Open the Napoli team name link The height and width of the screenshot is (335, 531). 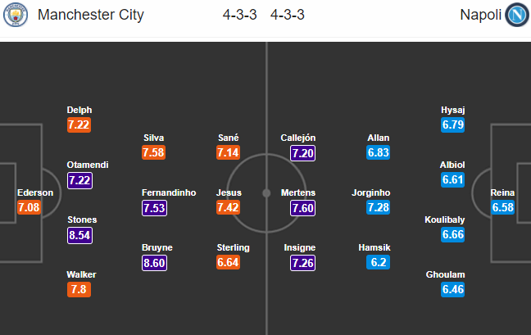[480, 15]
